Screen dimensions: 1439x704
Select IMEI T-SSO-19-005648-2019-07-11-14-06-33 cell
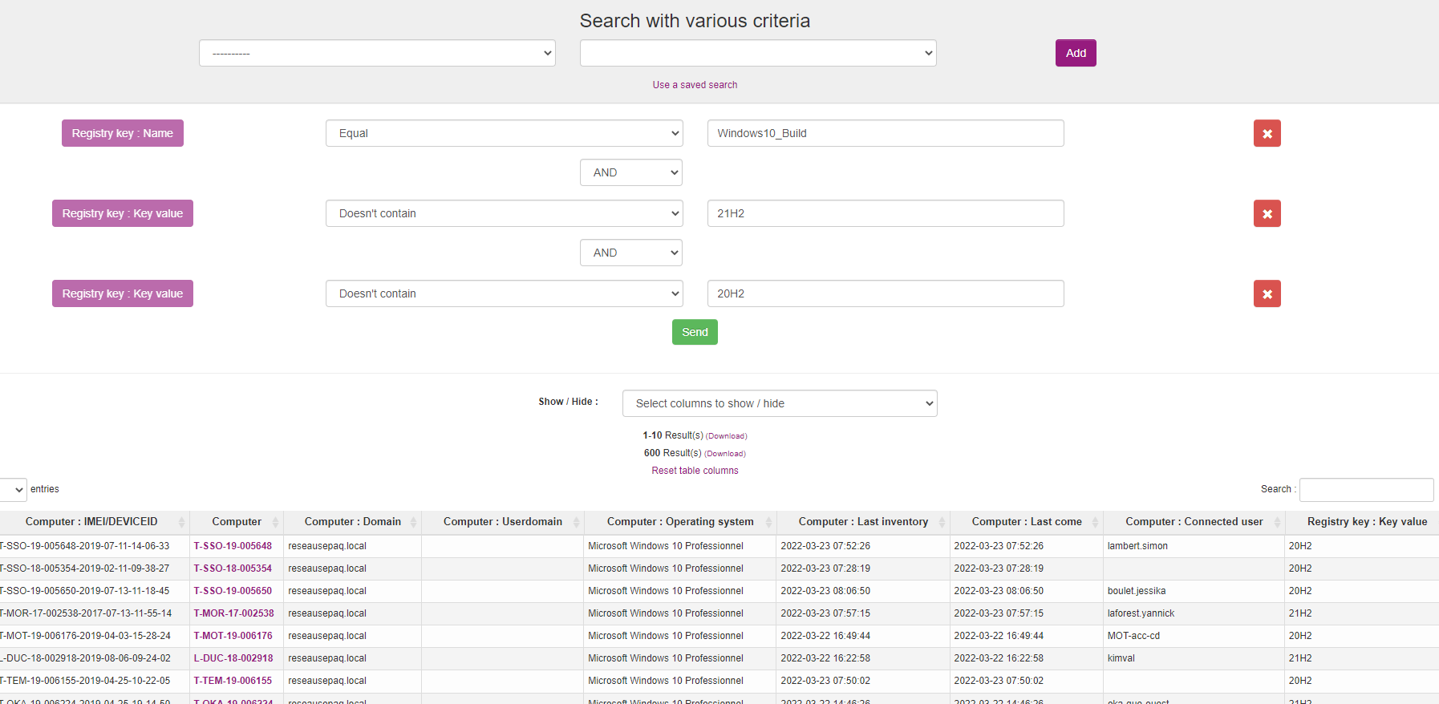[94, 546]
